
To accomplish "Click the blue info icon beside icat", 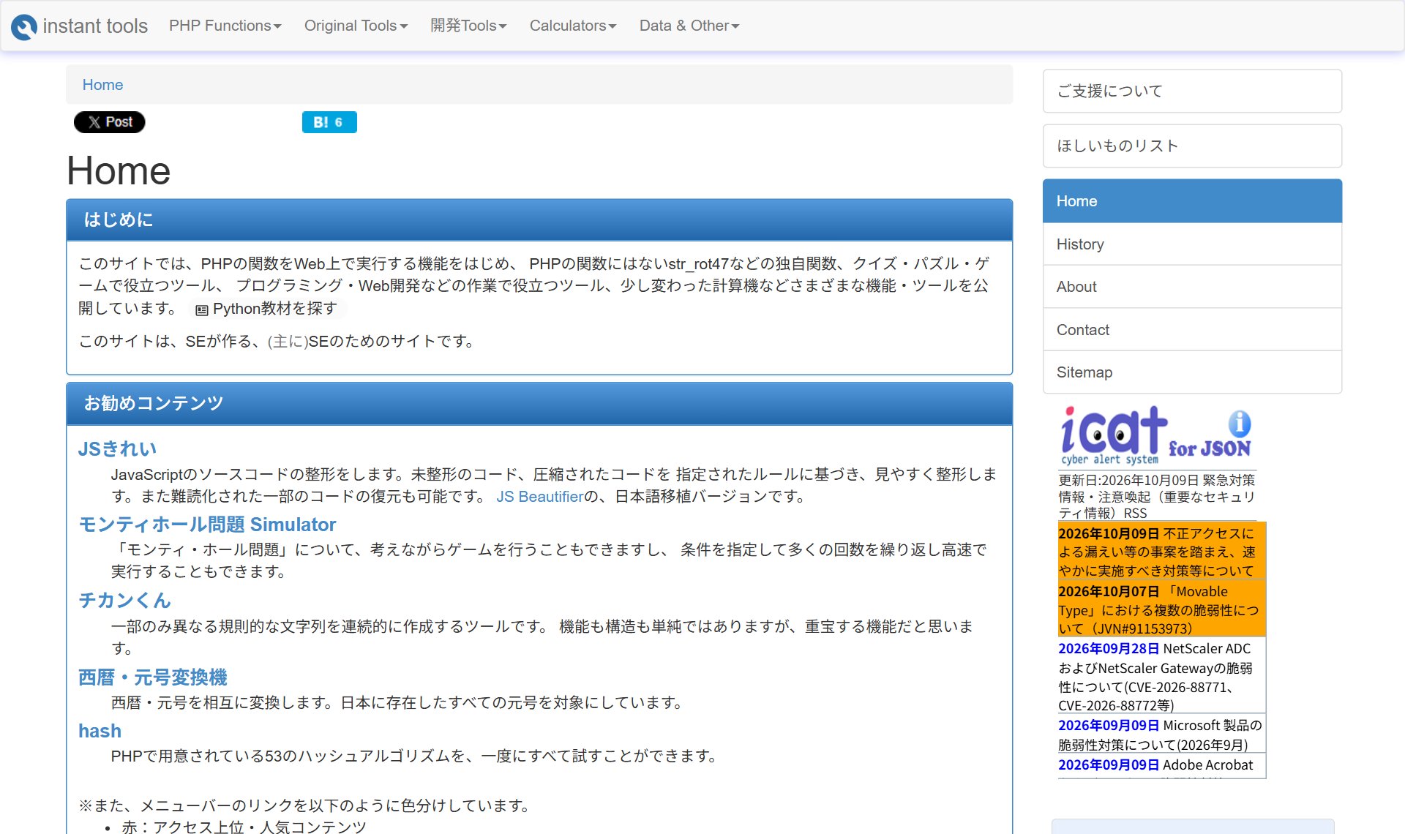I will (x=1239, y=423).
